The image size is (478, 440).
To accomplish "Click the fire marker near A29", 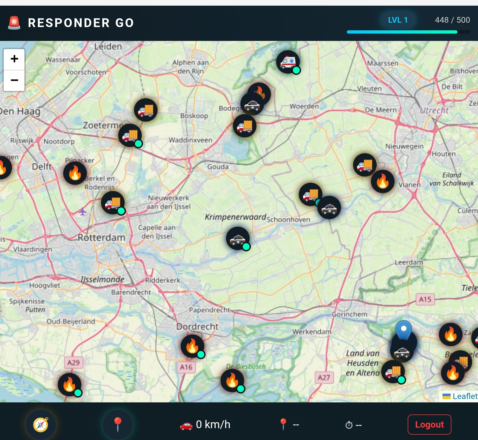I will pyautogui.click(x=69, y=384).
